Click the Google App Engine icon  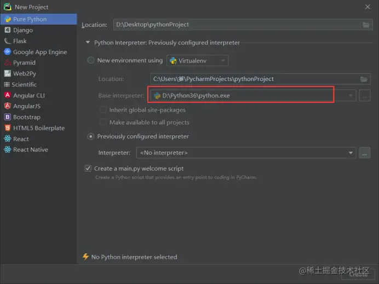click(8, 51)
